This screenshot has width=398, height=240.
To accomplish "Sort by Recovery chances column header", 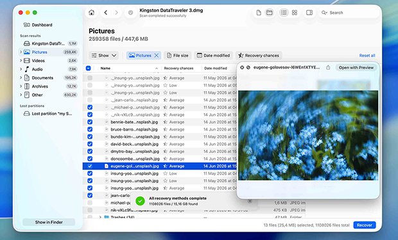I will tap(178, 68).
